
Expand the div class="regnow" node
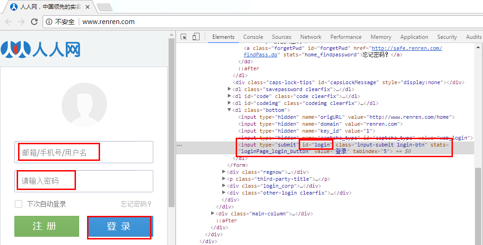[x=224, y=172]
